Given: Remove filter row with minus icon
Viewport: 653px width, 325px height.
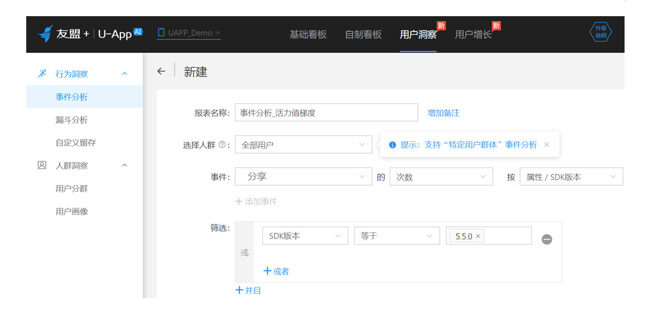Looking at the screenshot, I should click(547, 239).
